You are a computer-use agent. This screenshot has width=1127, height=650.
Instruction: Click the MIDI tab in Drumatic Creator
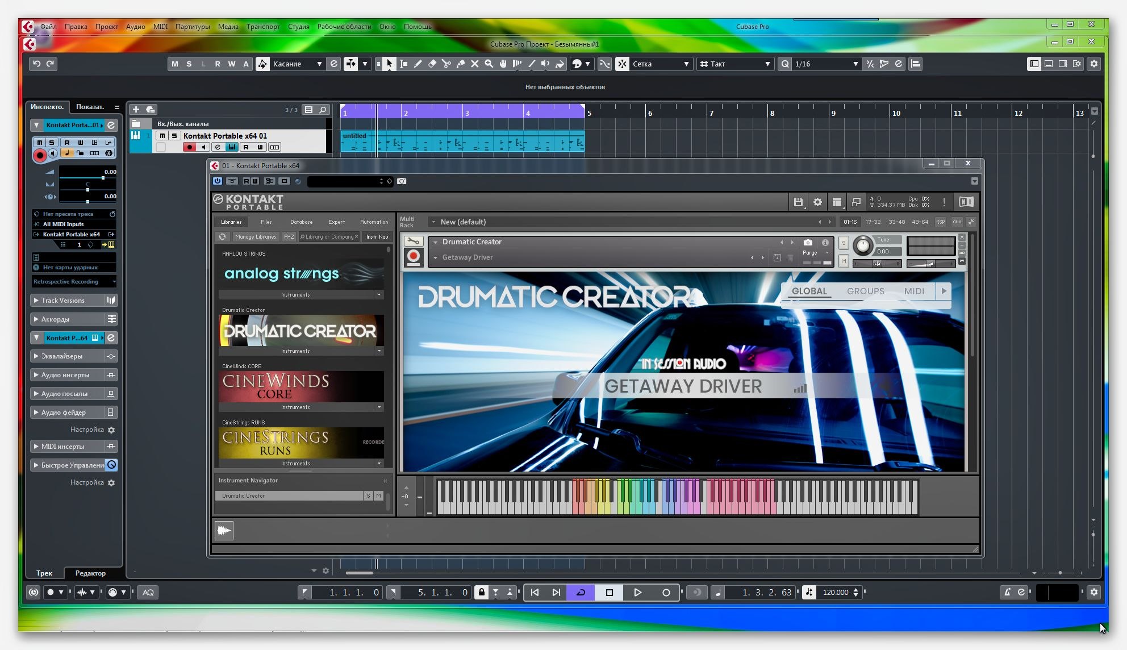pyautogui.click(x=914, y=291)
